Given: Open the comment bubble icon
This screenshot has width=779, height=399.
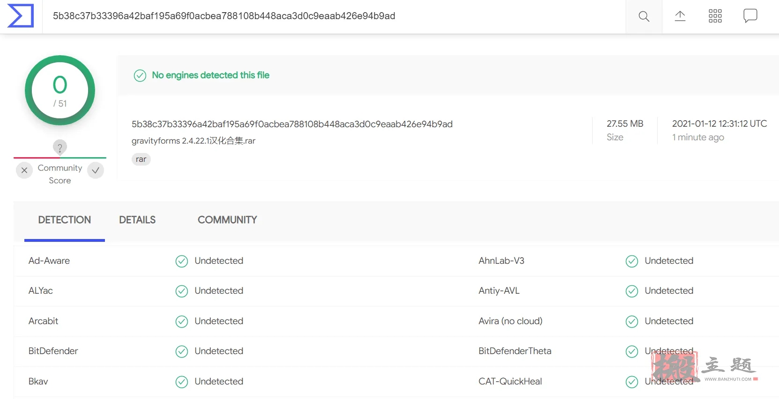Looking at the screenshot, I should point(750,16).
